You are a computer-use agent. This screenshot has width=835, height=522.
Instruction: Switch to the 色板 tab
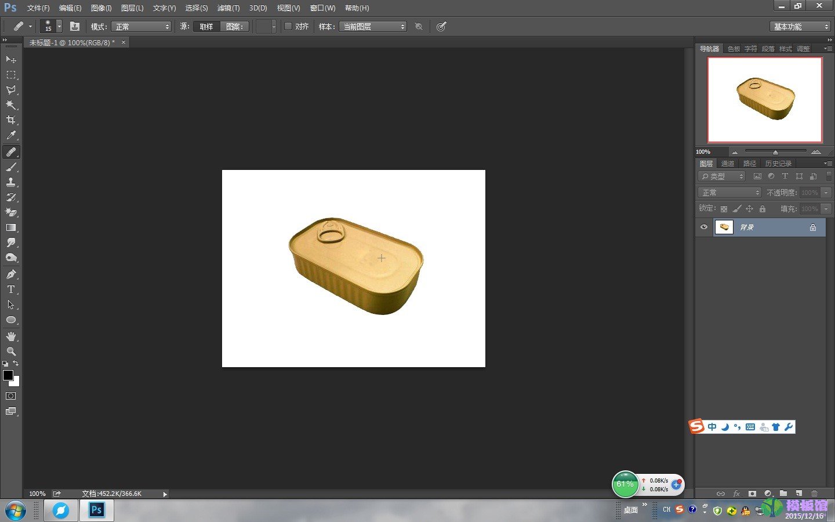click(734, 49)
